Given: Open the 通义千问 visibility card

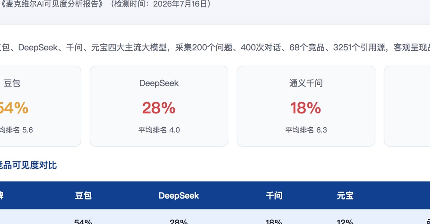Looking at the screenshot, I should (x=306, y=106).
